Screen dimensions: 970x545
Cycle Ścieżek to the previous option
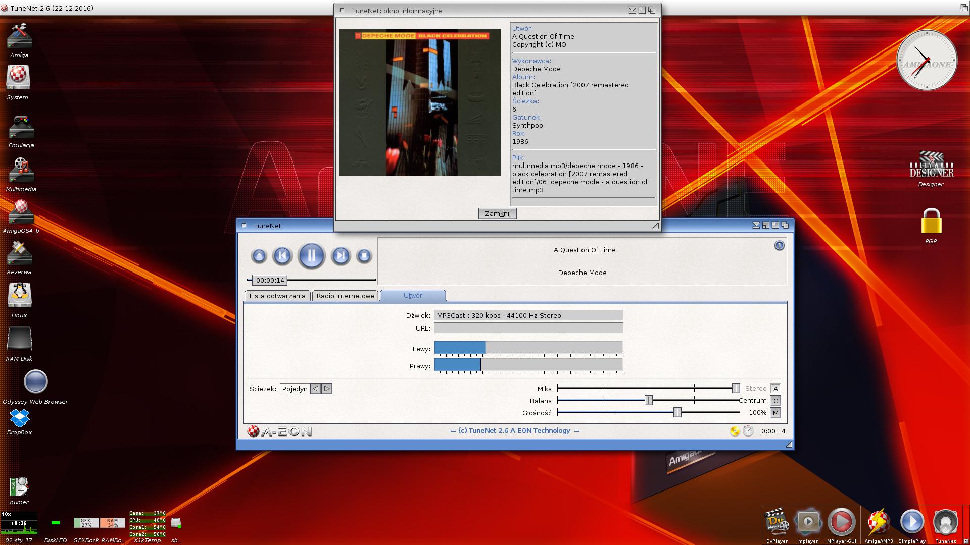316,389
